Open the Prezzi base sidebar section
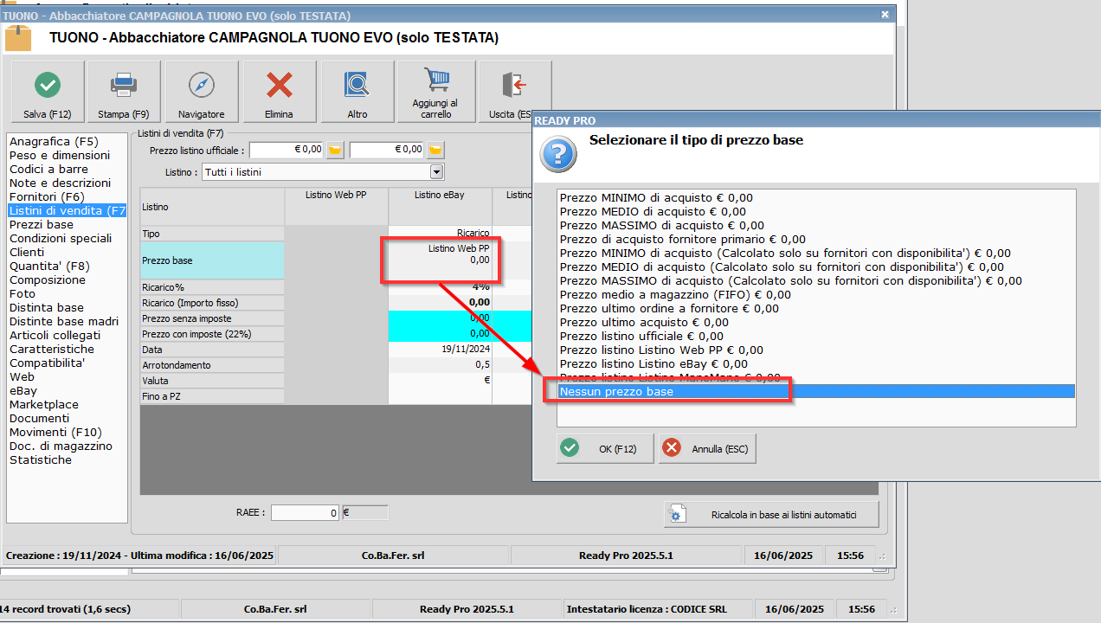This screenshot has width=1101, height=623. point(42,224)
